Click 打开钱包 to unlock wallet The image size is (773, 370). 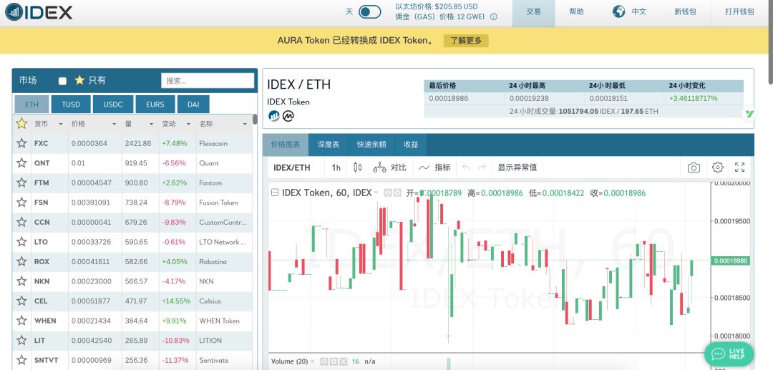click(x=739, y=12)
